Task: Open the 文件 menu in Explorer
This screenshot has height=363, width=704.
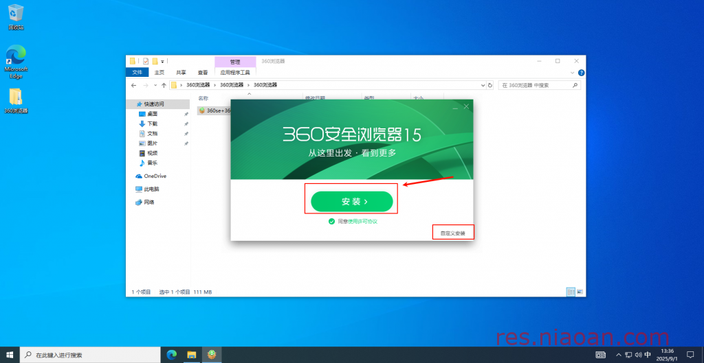Action: (137, 72)
